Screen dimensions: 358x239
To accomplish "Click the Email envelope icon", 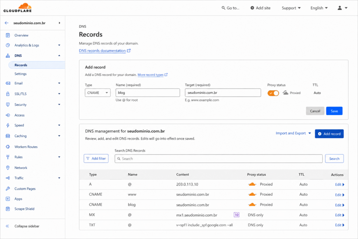I will pyautogui.click(x=8, y=83).
